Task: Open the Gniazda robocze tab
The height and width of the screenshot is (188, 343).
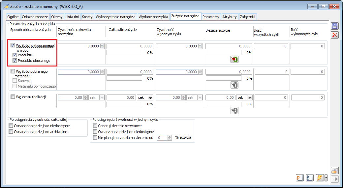Action: (x=35, y=17)
